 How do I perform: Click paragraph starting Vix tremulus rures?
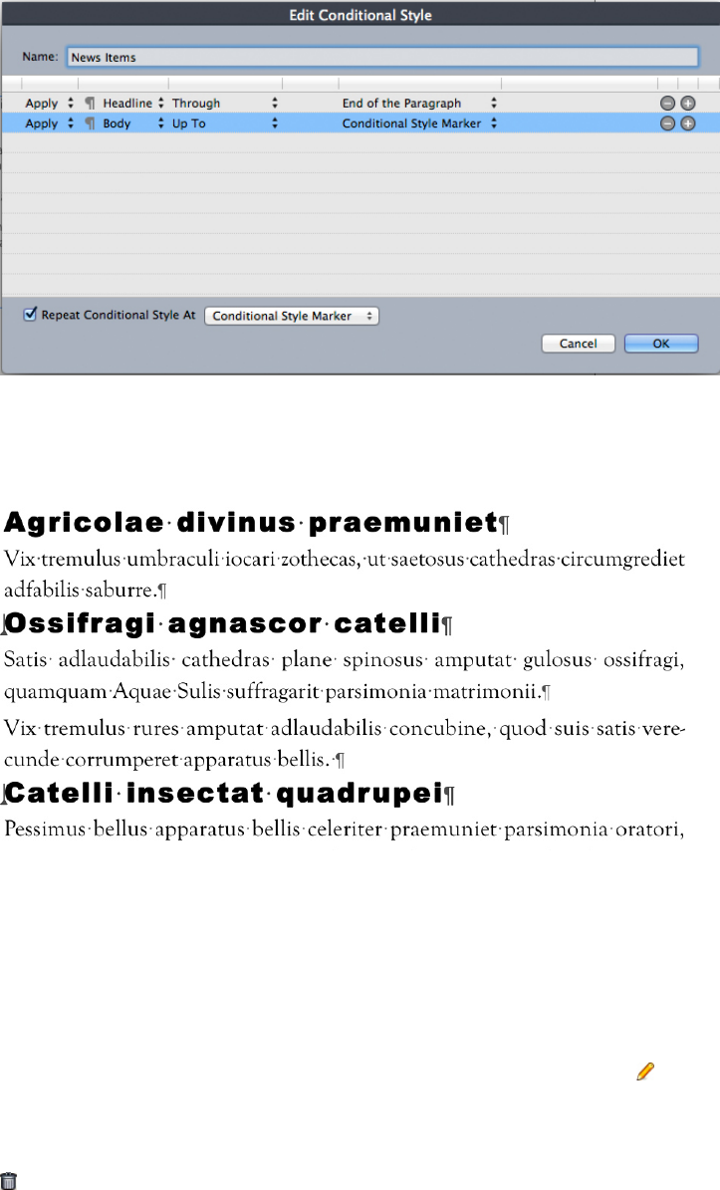click(x=344, y=744)
